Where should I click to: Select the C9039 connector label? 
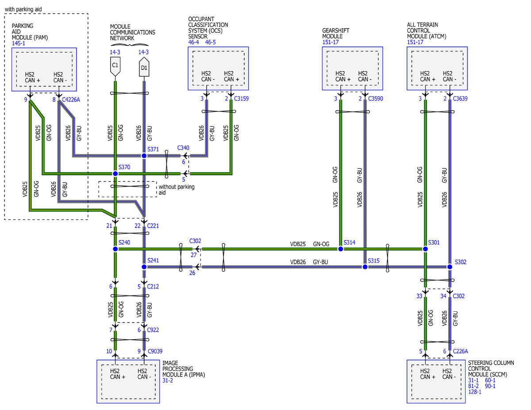[156, 352]
